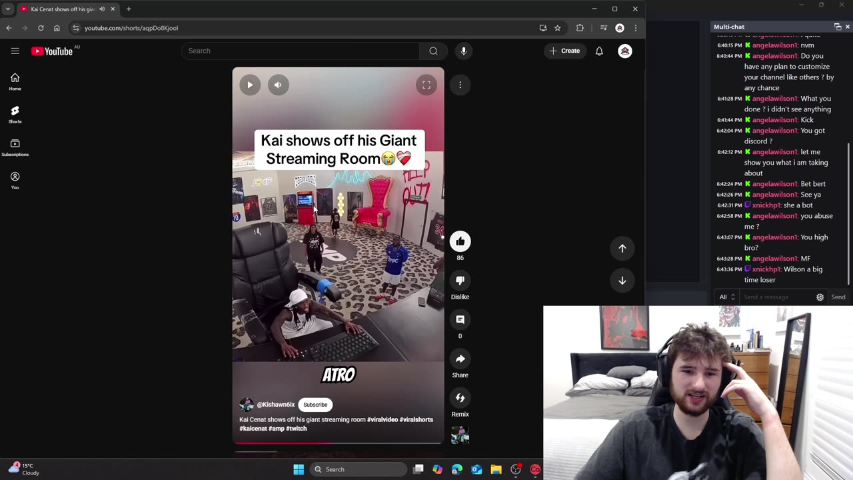Open Shorts in the YouTube sidebar
Image resolution: width=853 pixels, height=480 pixels.
15,115
